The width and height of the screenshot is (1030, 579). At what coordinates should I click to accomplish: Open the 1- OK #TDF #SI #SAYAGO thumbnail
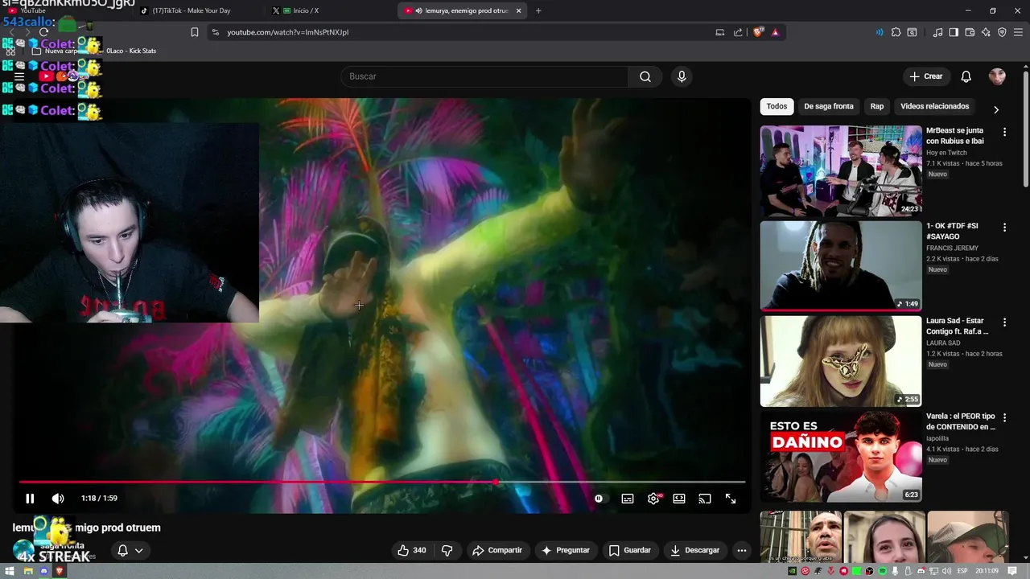841,265
